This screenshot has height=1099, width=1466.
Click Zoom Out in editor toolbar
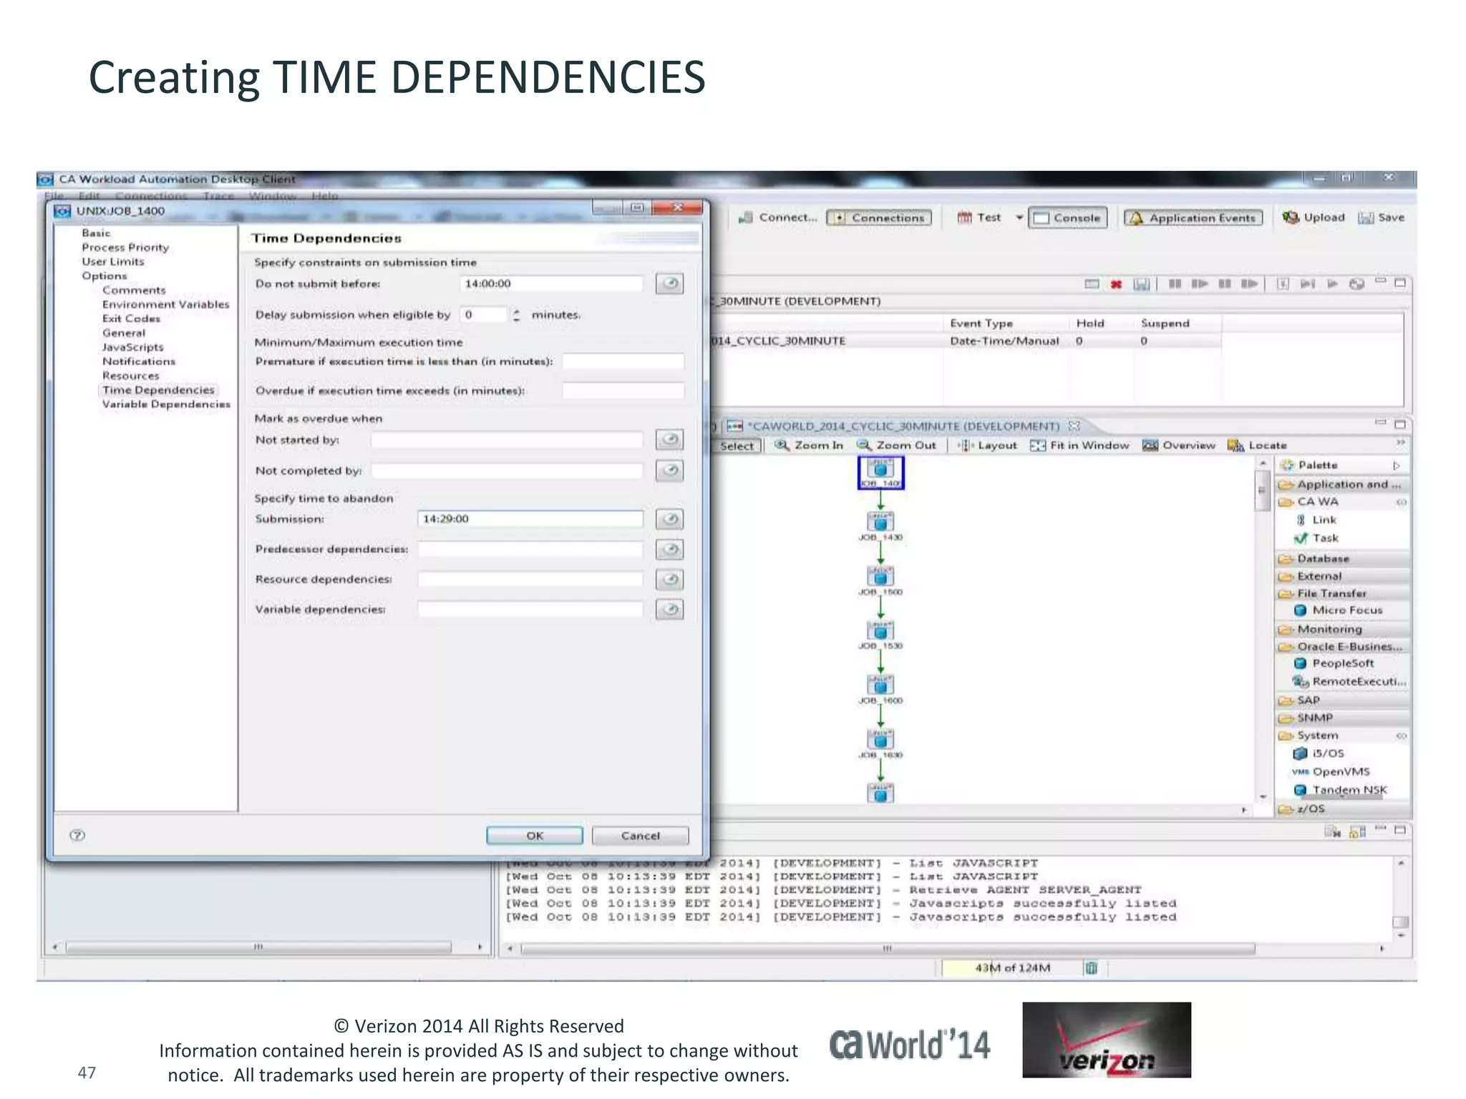896,445
